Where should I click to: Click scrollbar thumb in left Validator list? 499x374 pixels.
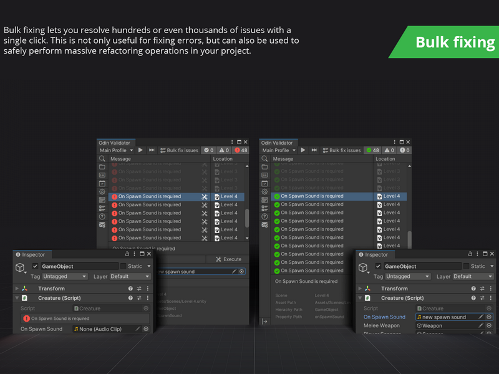(x=247, y=218)
